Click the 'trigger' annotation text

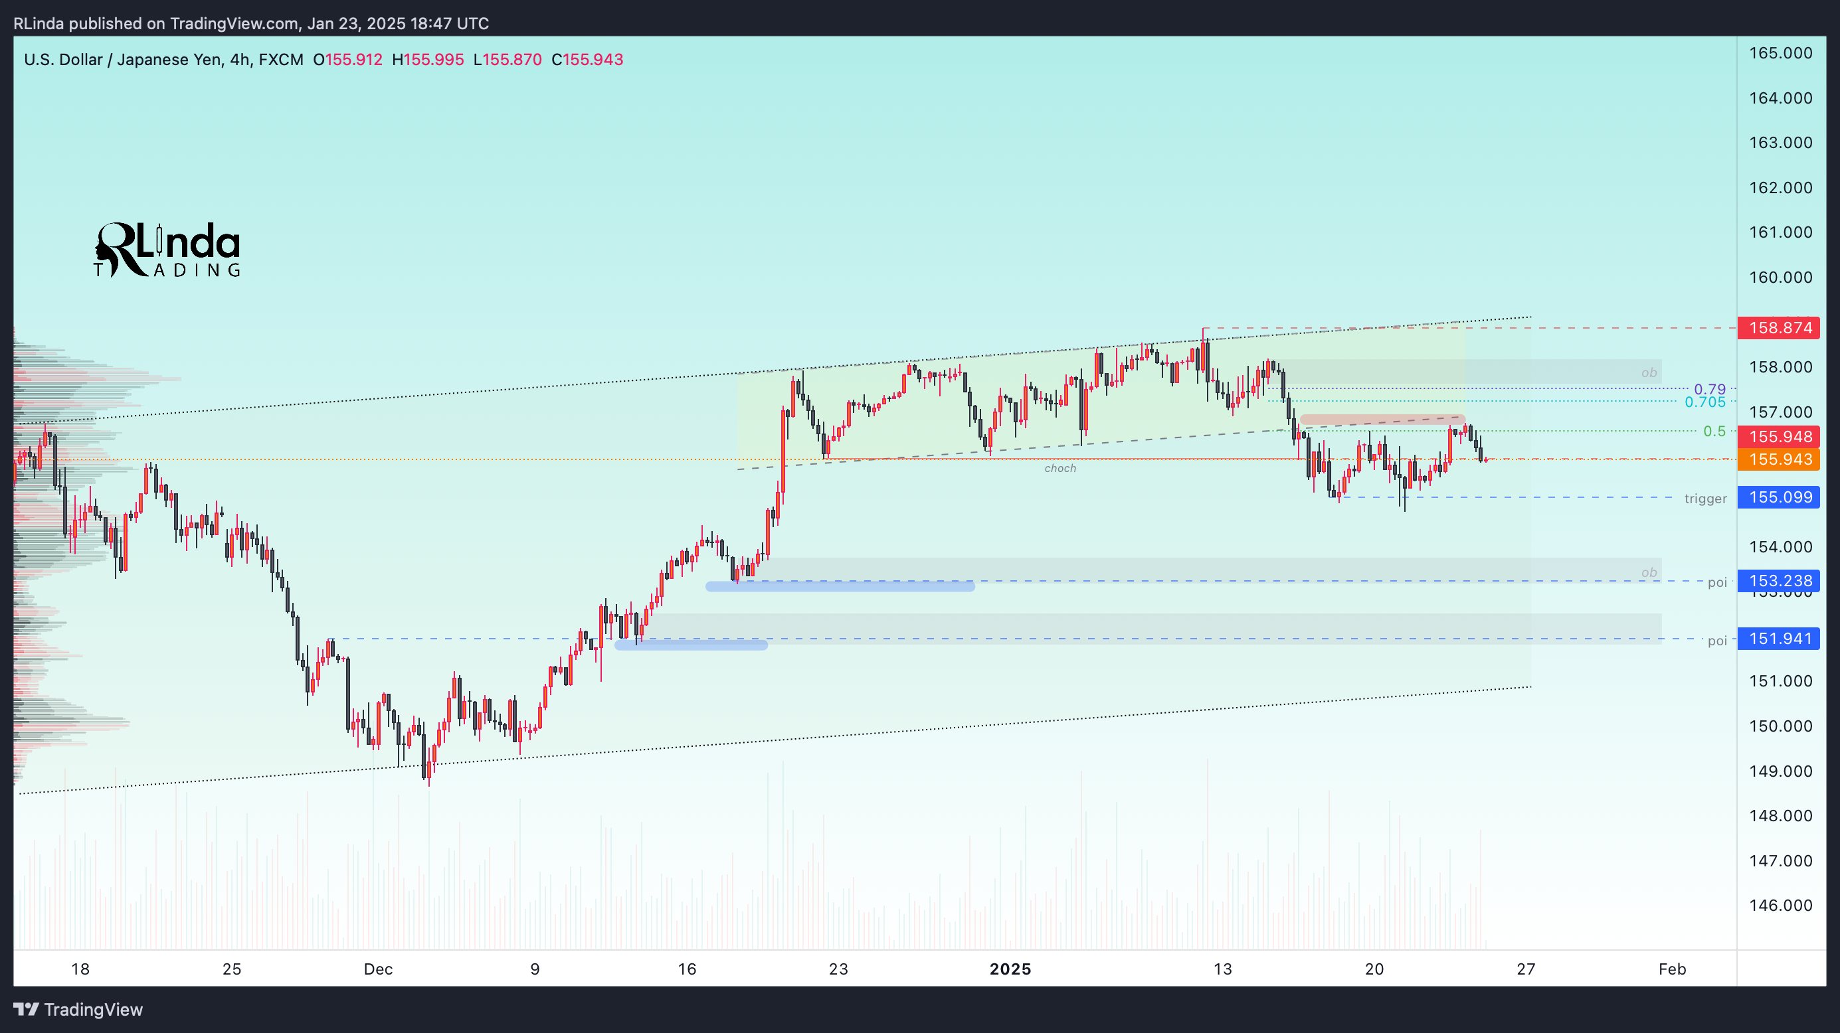1705,499
